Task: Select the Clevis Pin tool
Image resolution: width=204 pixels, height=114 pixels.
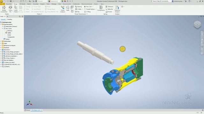Action: point(11,9)
